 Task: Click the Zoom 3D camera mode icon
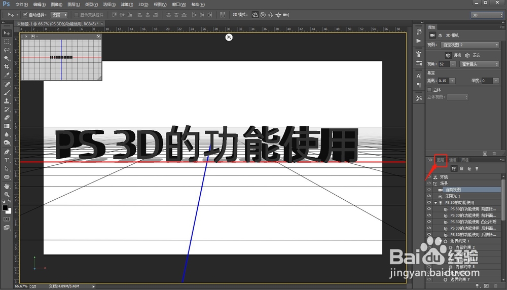point(286,15)
